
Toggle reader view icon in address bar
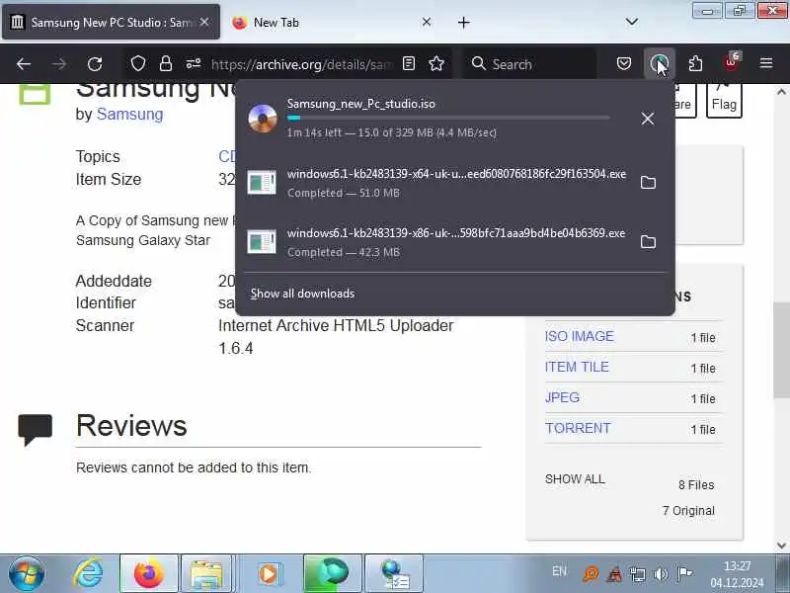pos(409,63)
